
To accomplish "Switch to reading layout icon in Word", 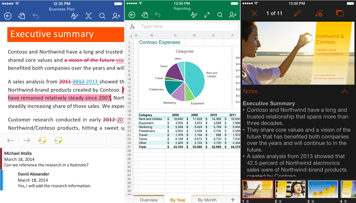I will (88, 16).
